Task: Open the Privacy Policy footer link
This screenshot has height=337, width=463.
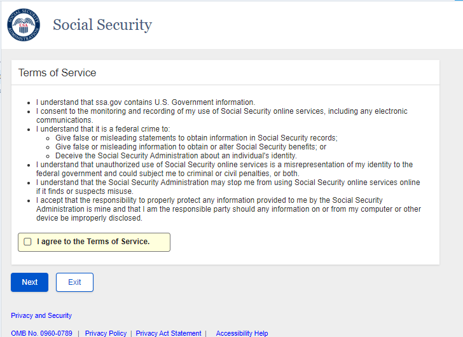Action: coord(106,333)
